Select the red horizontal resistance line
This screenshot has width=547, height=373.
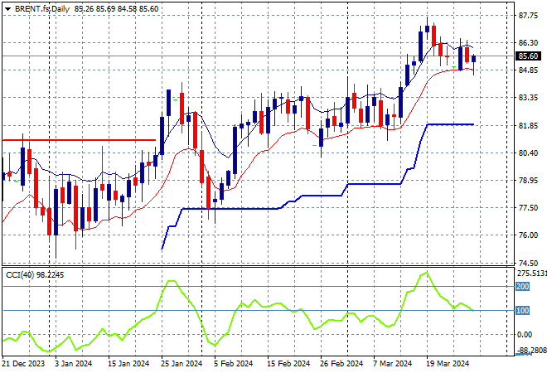click(x=79, y=140)
